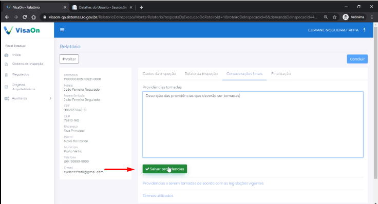This screenshot has width=378, height=204.
Task: Open the hamburger menu in blue header
Action: tap(62, 30)
